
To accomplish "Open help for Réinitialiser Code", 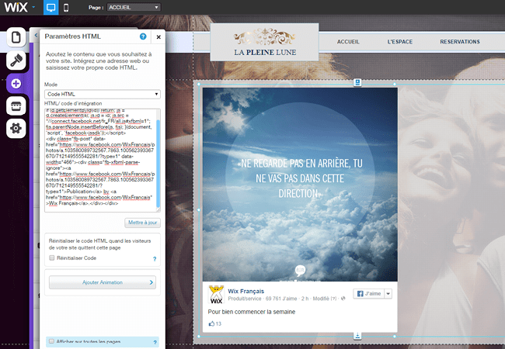I will click(x=155, y=259).
